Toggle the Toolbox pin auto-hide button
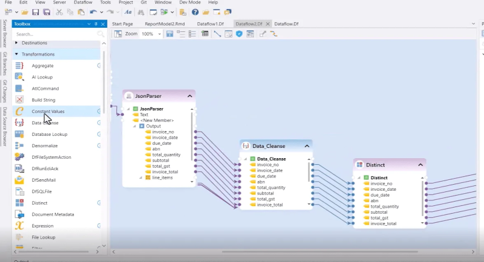This screenshot has height=262, width=484. [96, 24]
